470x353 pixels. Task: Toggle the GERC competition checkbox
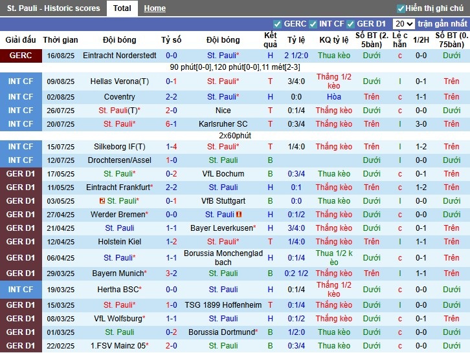pos(278,24)
